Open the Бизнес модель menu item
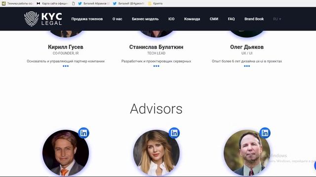The width and height of the screenshot is (316, 177). pyautogui.click(x=145, y=19)
